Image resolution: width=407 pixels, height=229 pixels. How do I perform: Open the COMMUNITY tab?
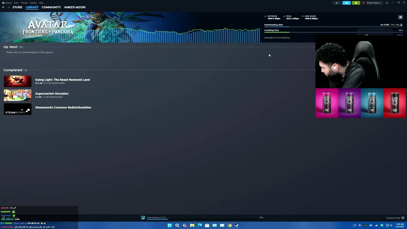point(51,7)
